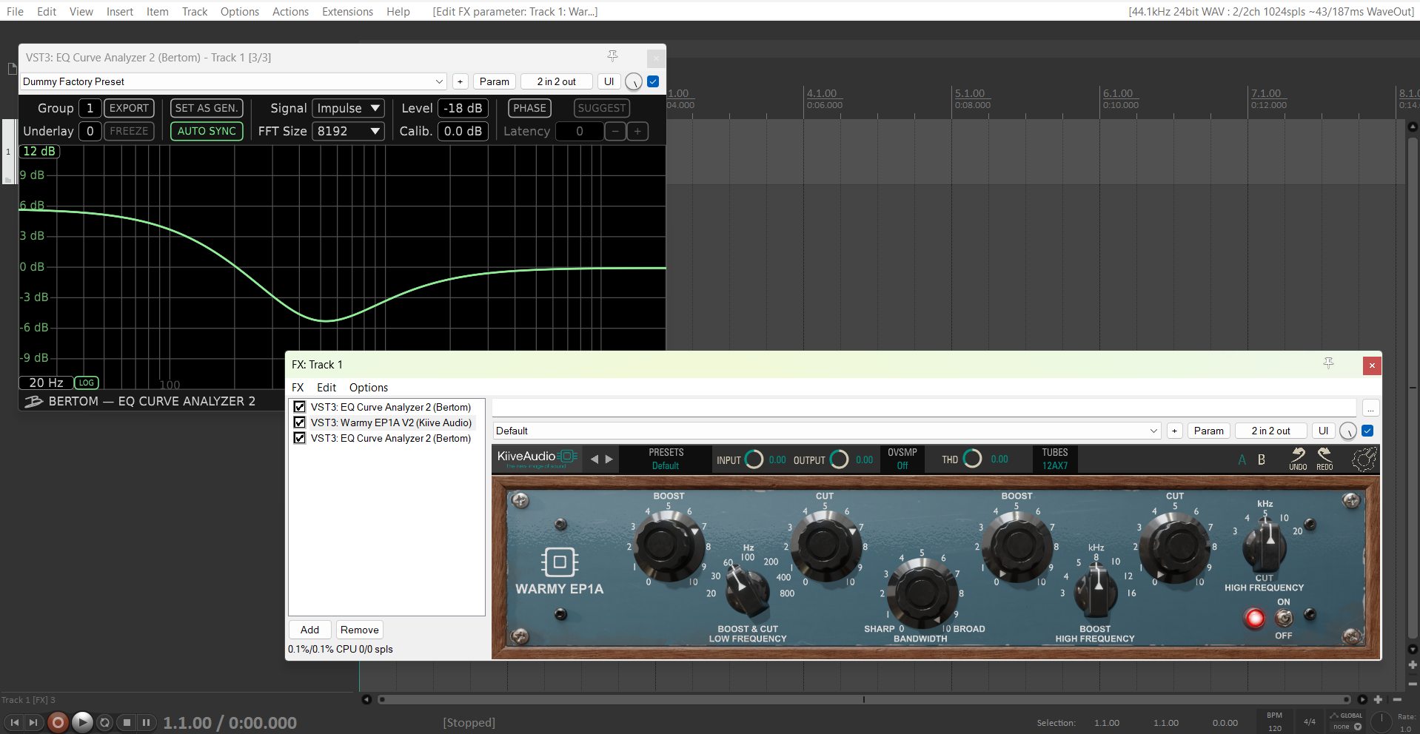This screenshot has width=1420, height=734.
Task: Click the record button in transport
Action: pos(58,722)
